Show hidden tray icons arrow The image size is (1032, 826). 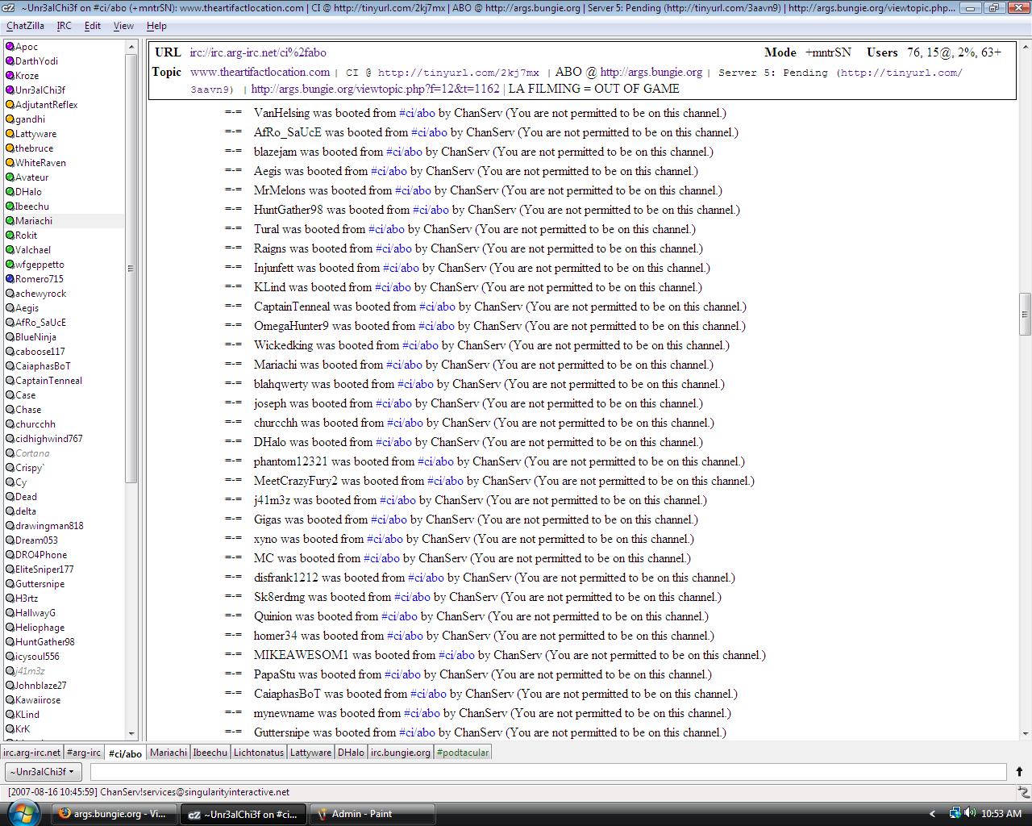coord(932,814)
